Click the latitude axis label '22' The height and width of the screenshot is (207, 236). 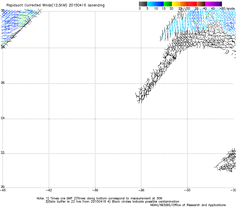pos(3,153)
